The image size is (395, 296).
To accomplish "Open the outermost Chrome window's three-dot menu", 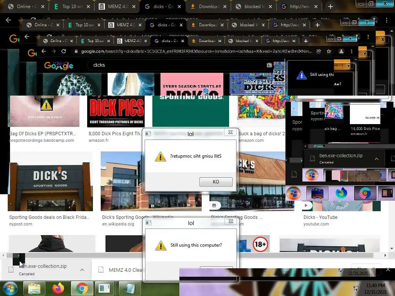I will click(387, 20).
